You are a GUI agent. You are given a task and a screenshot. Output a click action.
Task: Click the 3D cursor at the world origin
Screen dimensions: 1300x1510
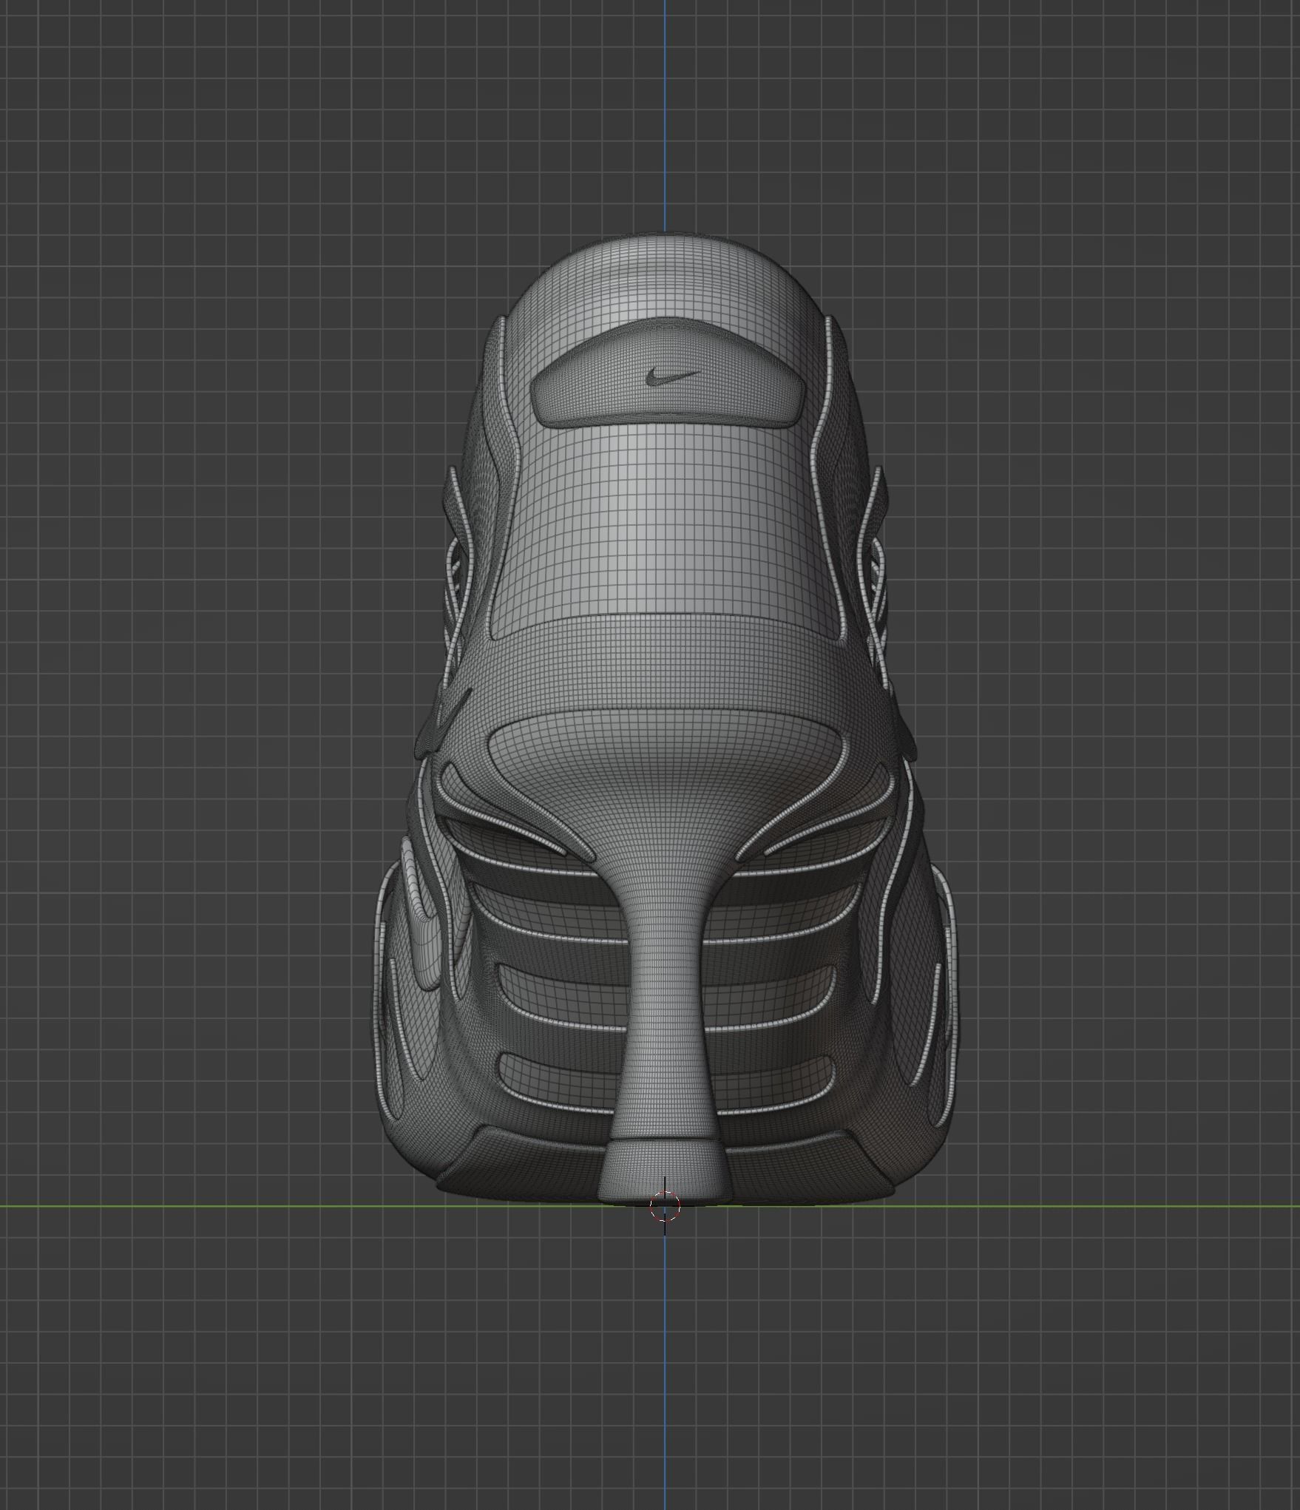664,1206
